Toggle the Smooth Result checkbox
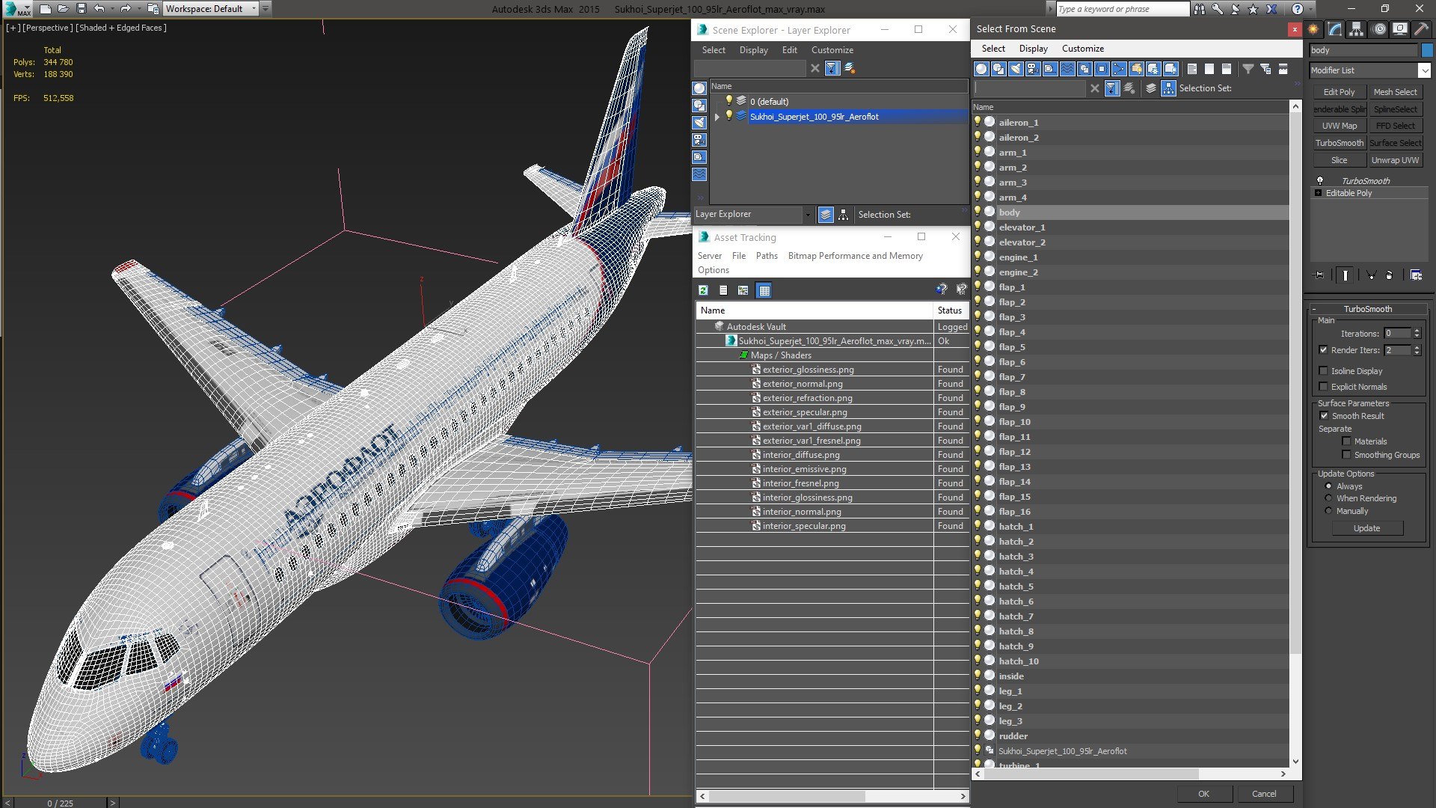Screen dimensions: 1436x808 1324,416
